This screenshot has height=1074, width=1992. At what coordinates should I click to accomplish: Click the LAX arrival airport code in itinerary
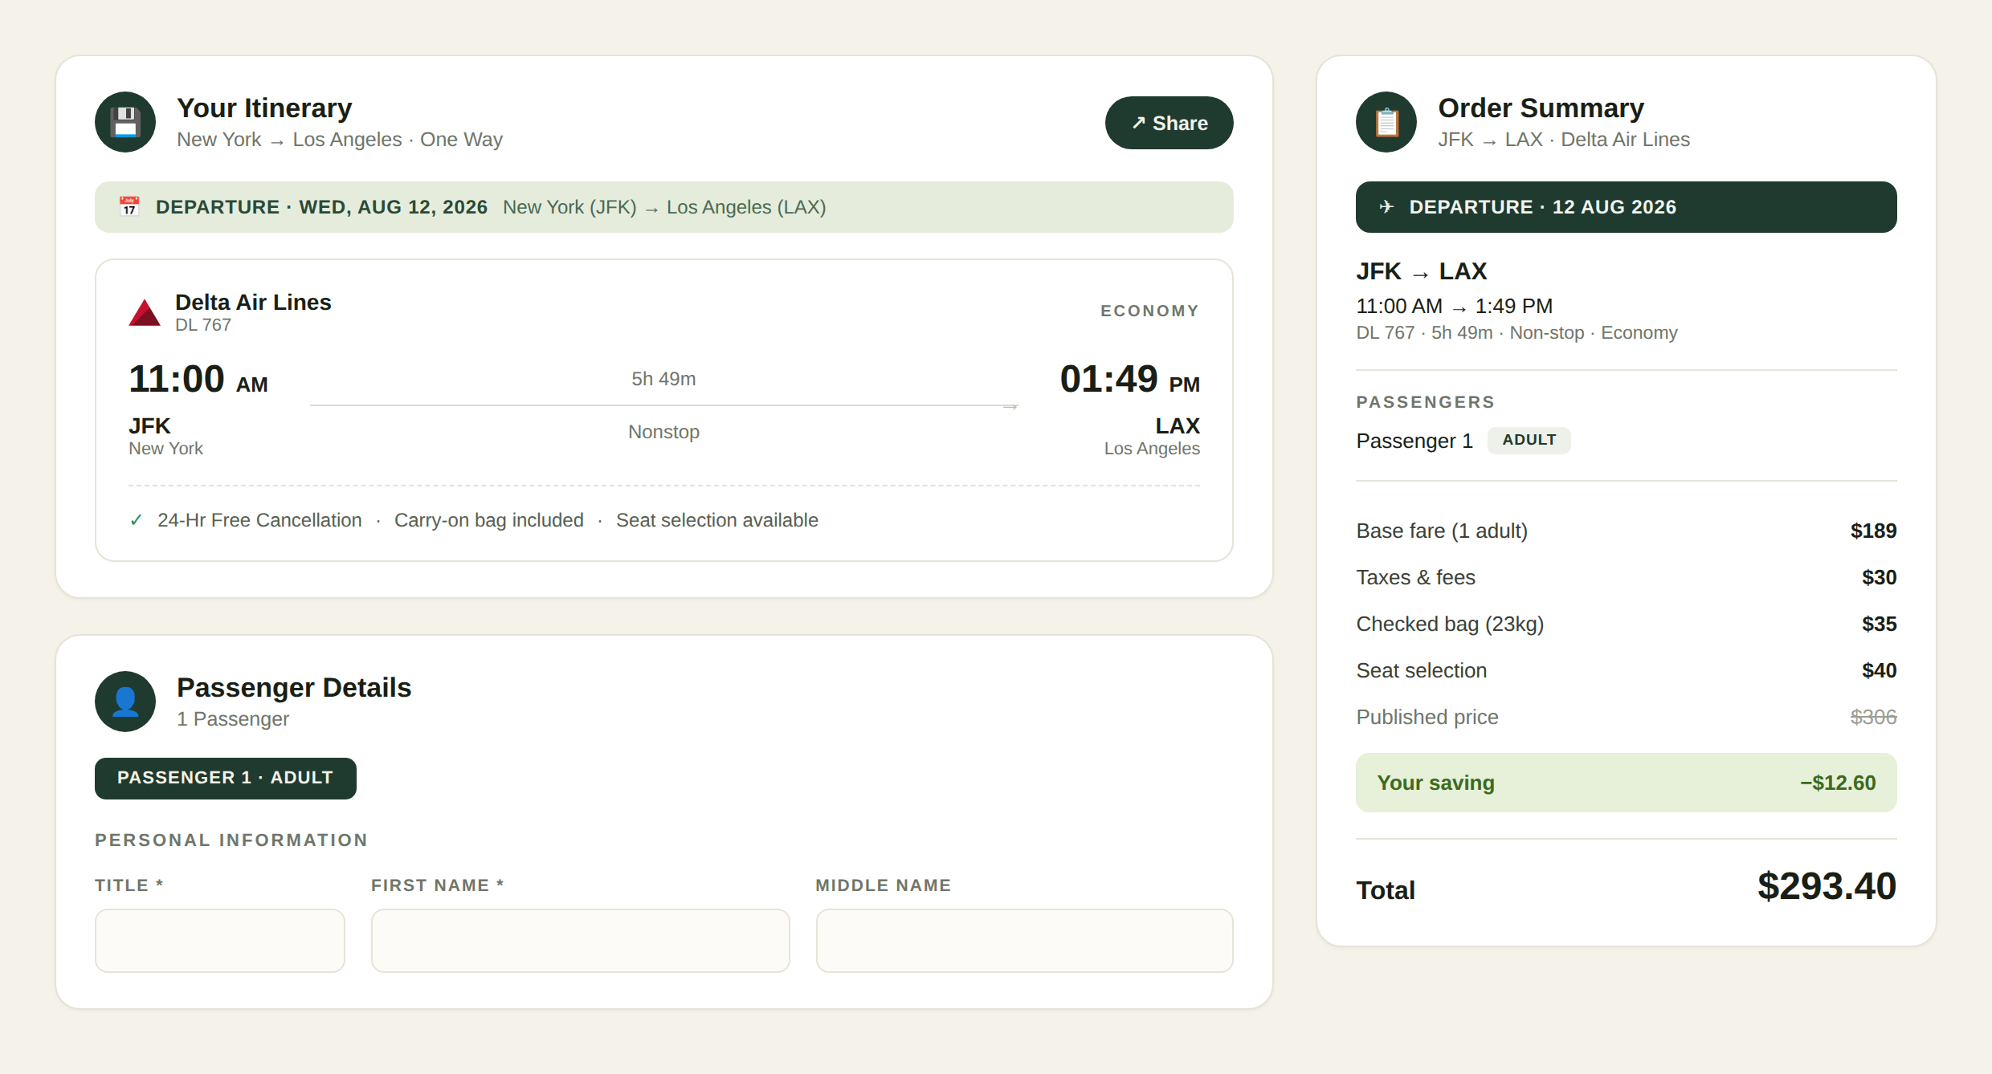[x=1178, y=425]
